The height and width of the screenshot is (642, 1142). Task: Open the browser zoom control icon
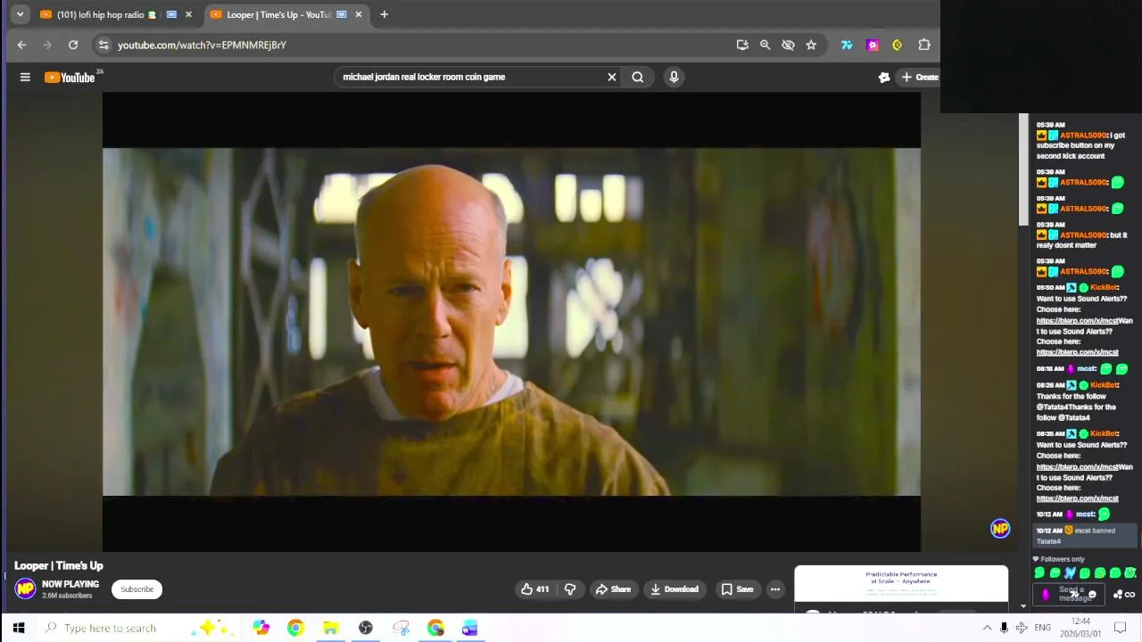point(765,45)
